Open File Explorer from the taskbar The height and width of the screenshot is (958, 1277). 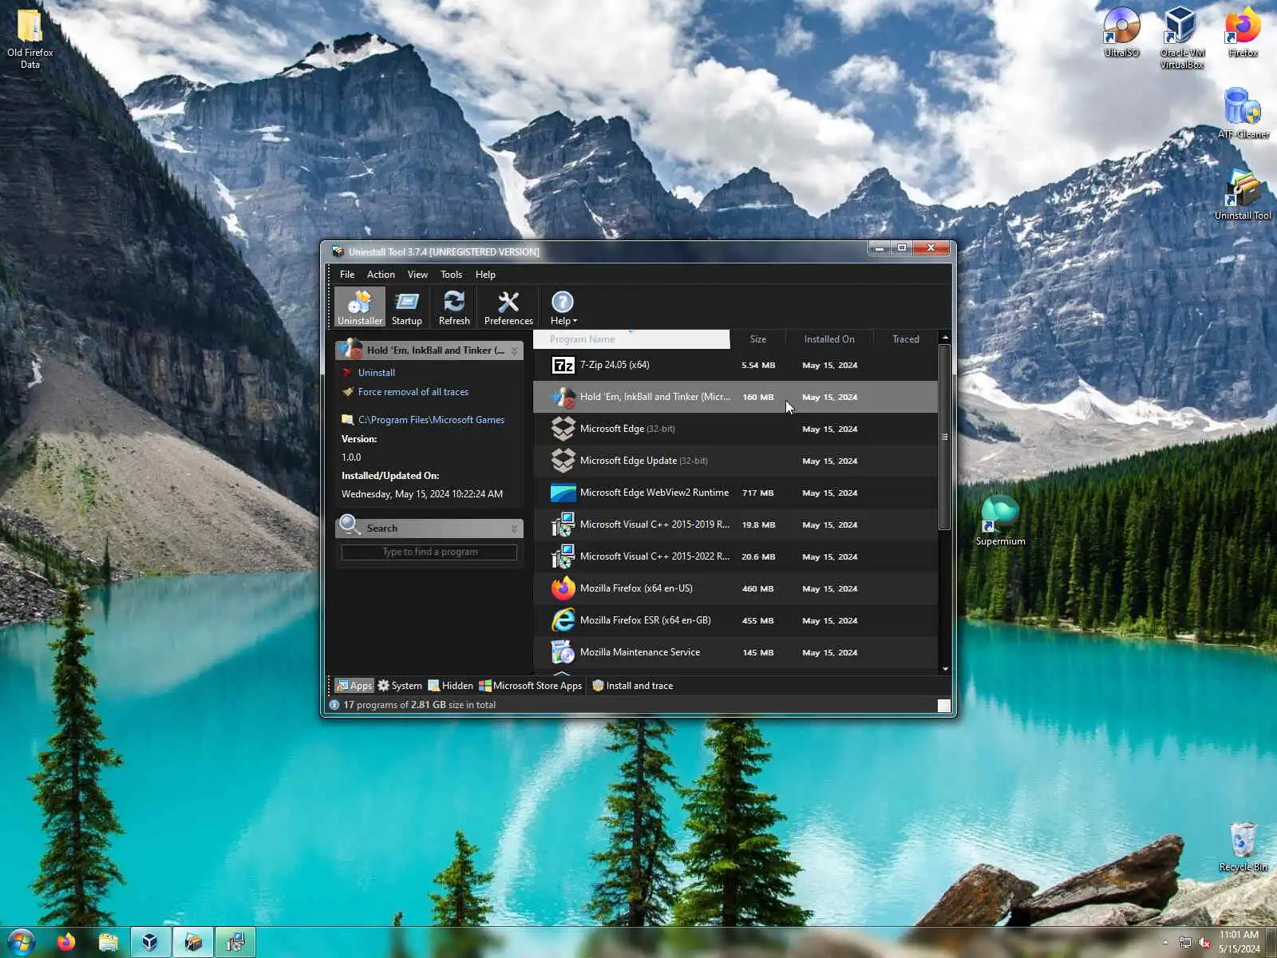(109, 943)
